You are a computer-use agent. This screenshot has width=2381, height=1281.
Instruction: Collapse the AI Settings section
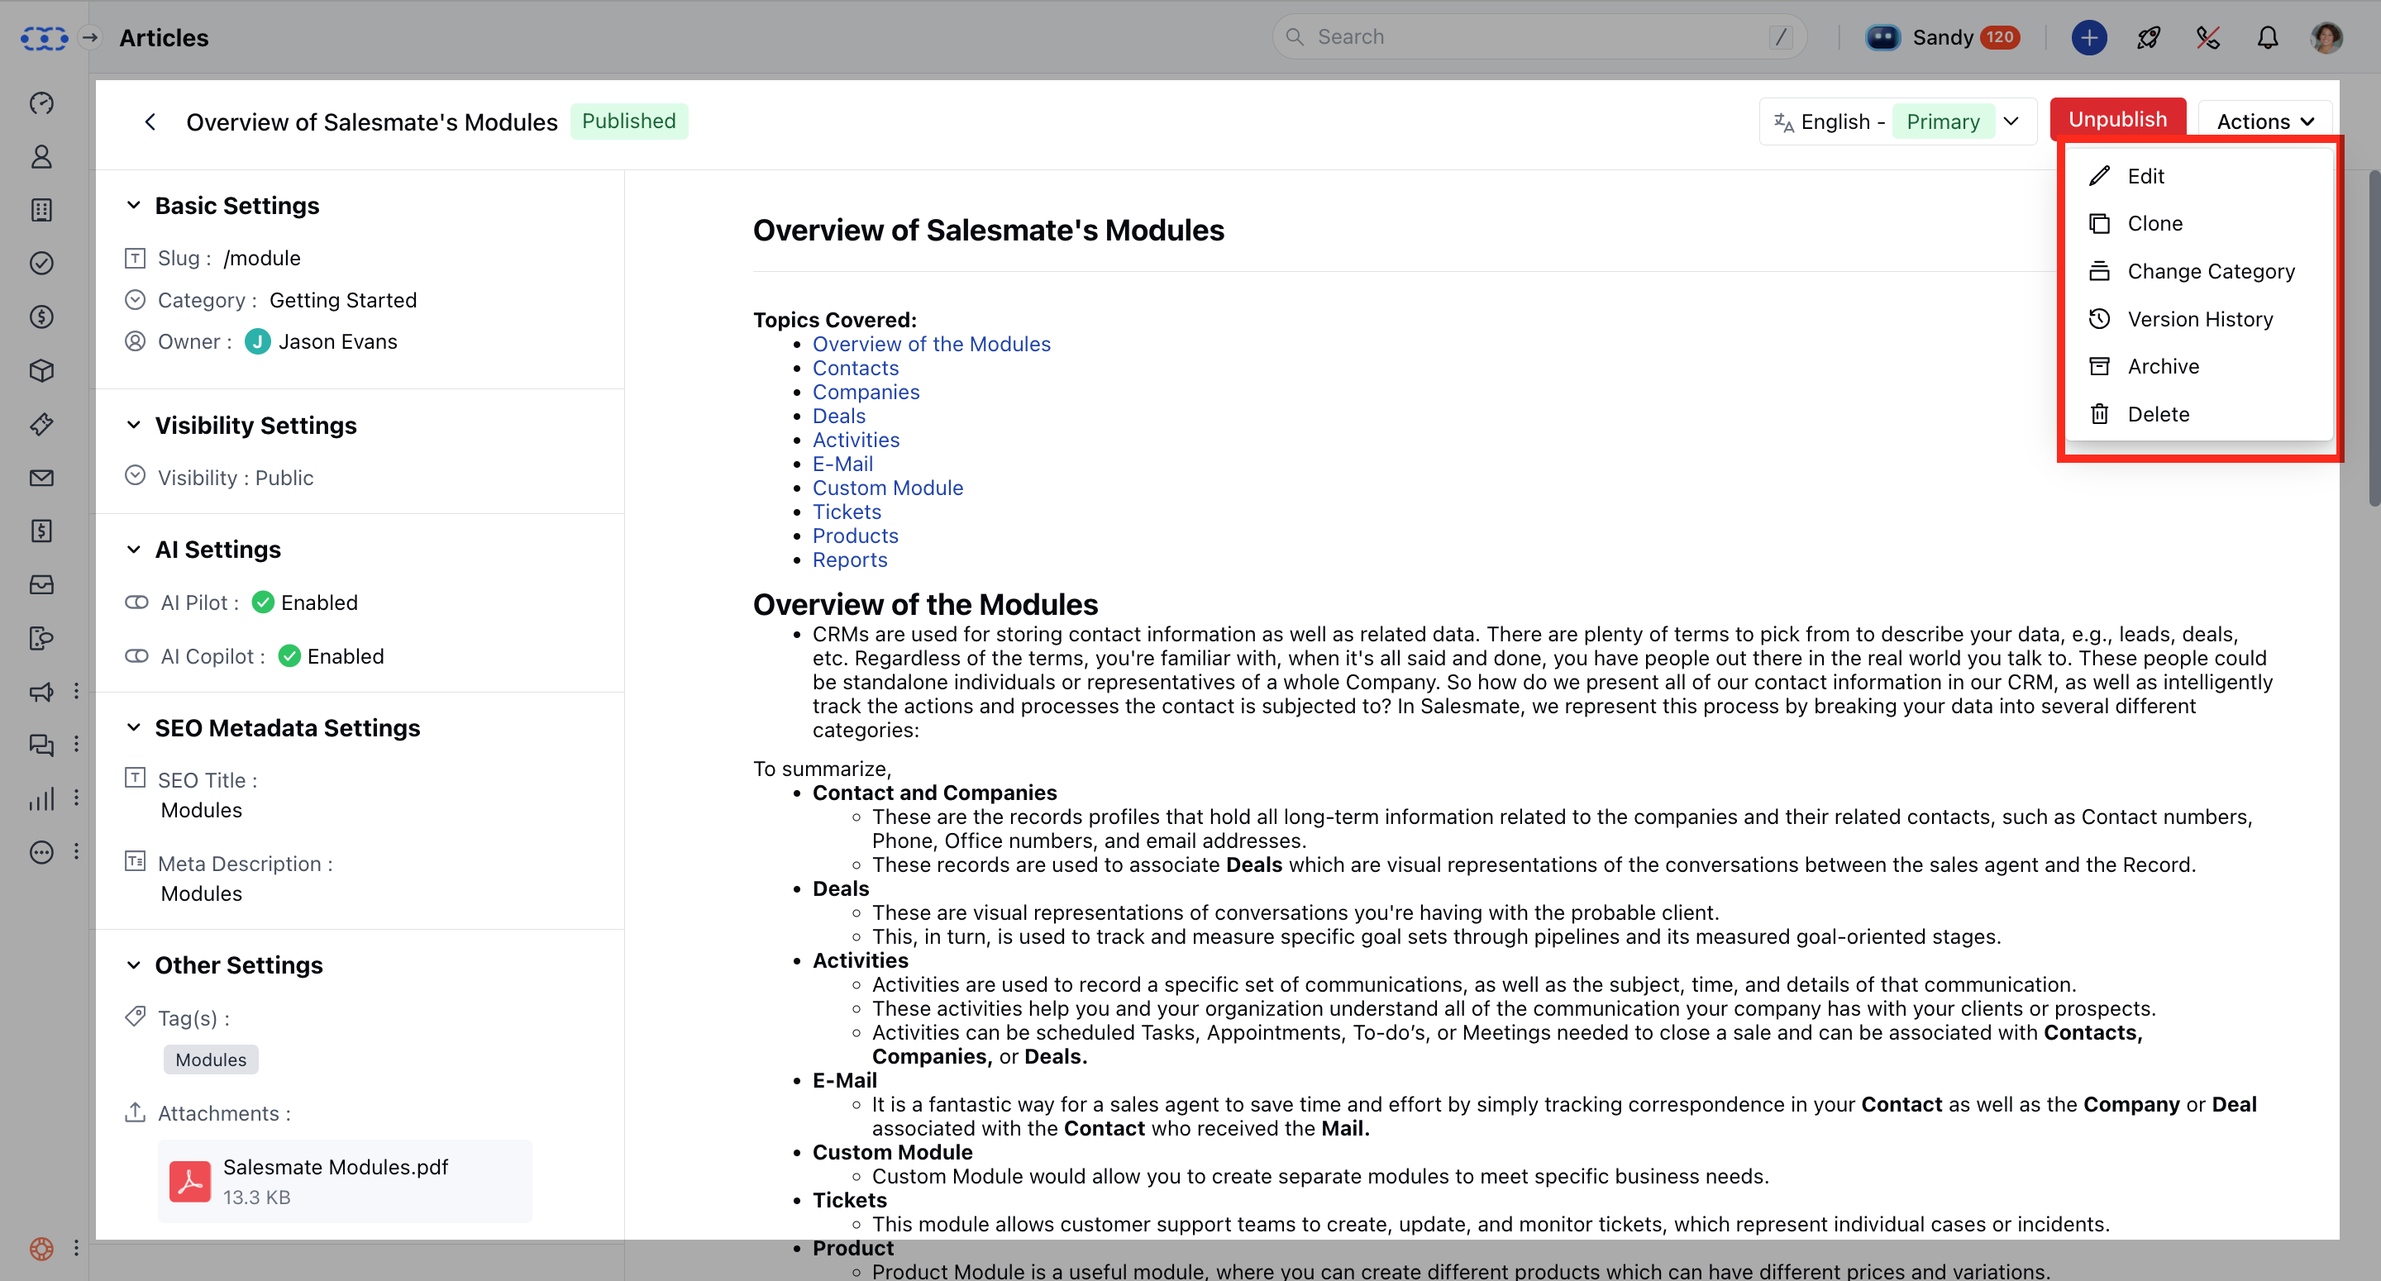coord(134,550)
